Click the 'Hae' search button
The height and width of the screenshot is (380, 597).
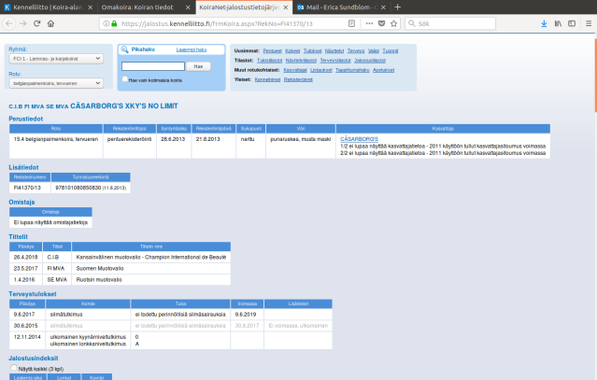point(197,66)
